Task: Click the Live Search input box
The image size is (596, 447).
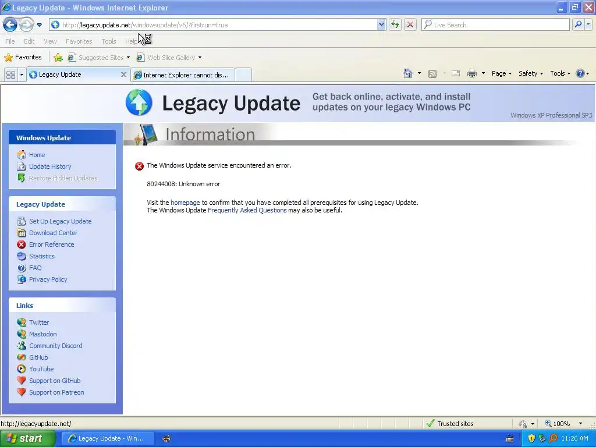Action: click(x=495, y=24)
